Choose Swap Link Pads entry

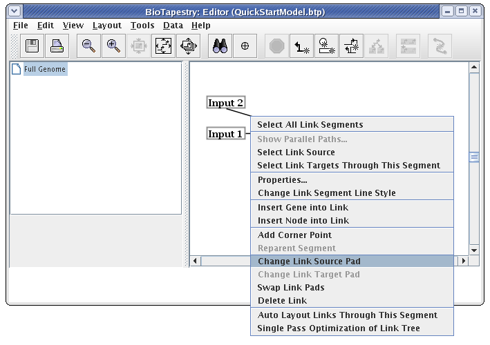pos(291,288)
